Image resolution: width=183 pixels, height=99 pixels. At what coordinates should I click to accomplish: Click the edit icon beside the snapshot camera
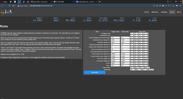click(157, 6)
